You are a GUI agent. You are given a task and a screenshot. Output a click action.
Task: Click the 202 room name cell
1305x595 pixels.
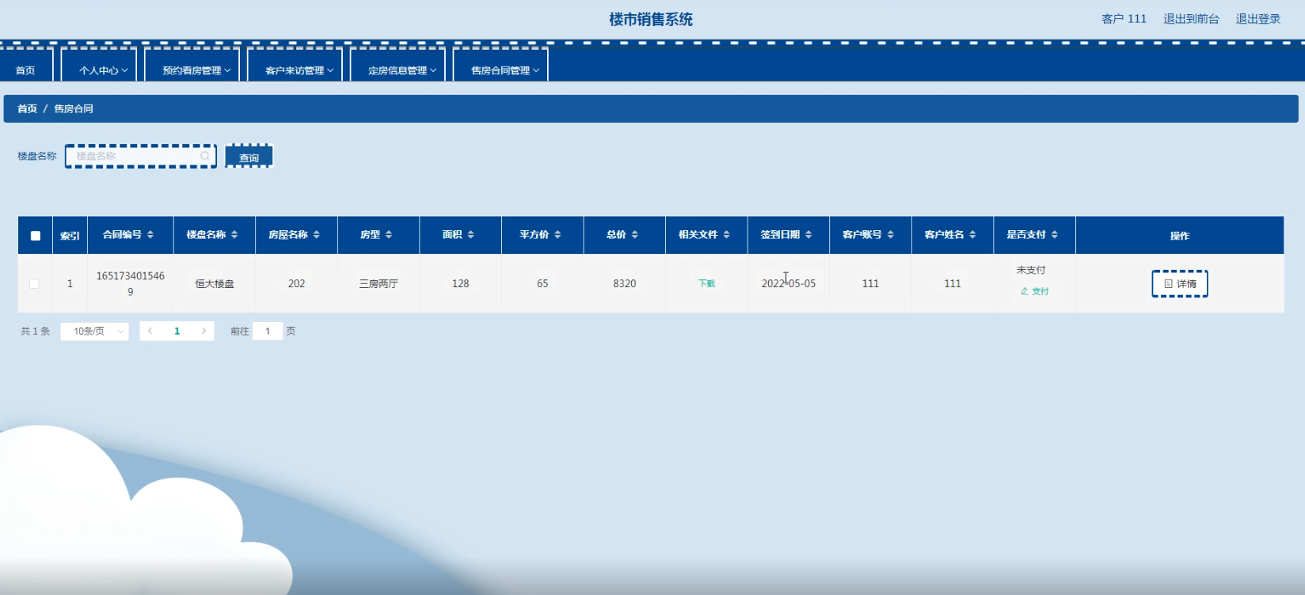(x=297, y=283)
